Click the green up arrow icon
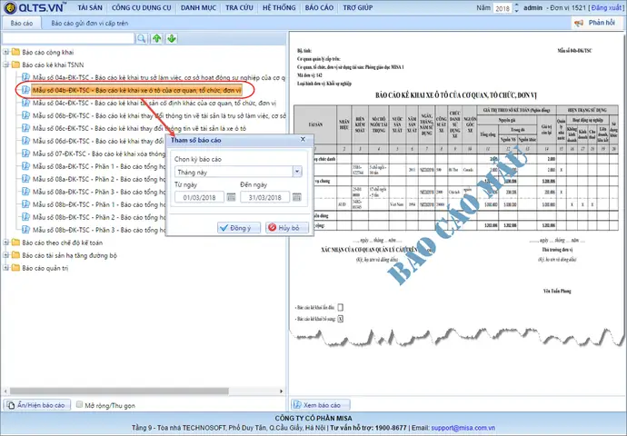Viewport: 627px width, 436px height. [157, 38]
